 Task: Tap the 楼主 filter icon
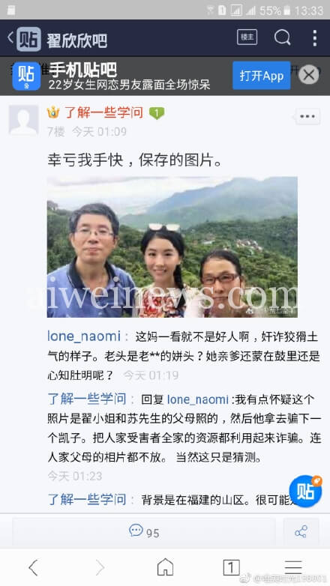click(247, 37)
